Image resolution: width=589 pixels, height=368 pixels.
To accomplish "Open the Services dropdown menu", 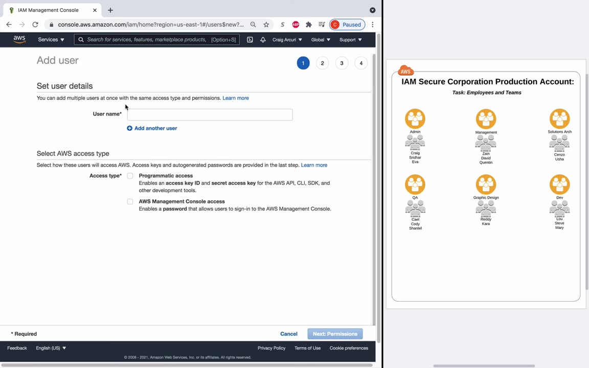I will click(51, 39).
